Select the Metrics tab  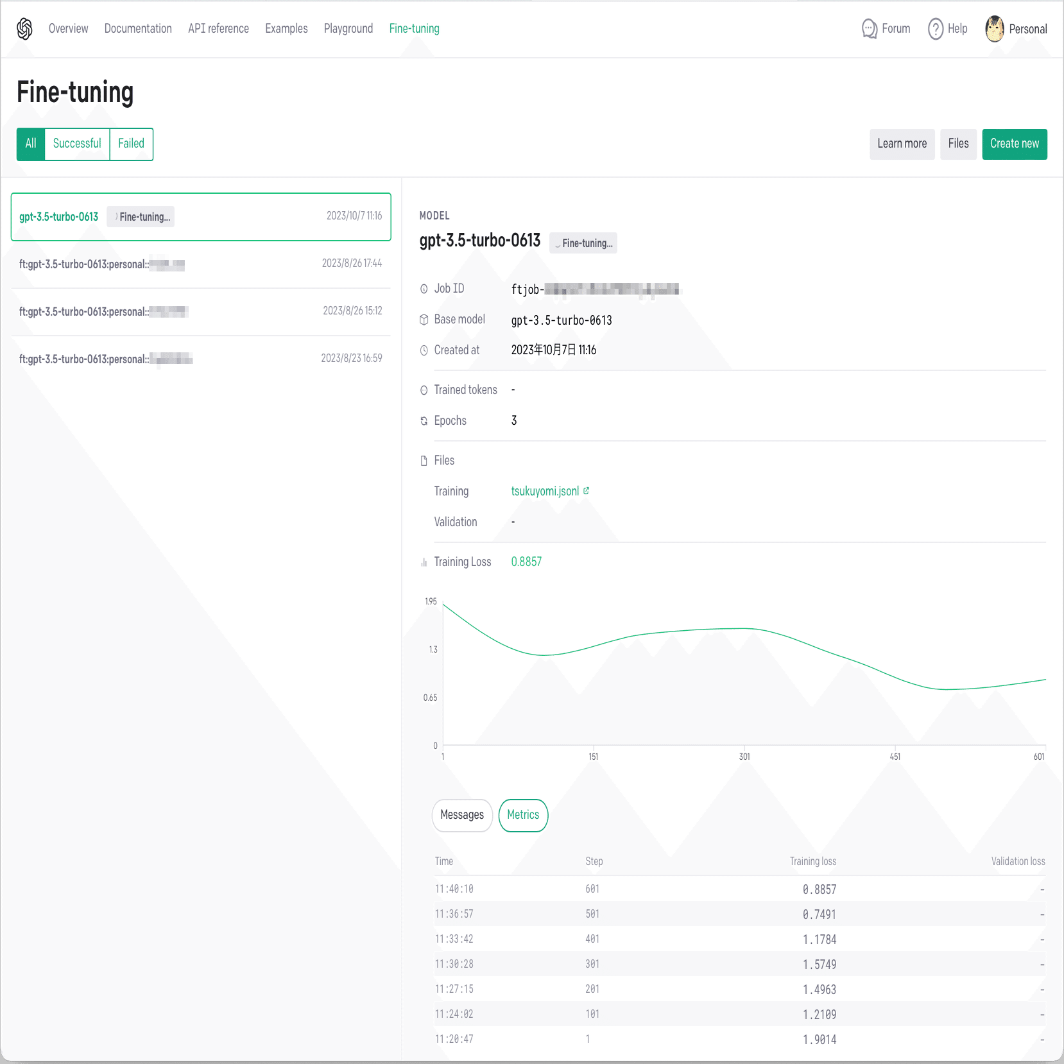click(x=523, y=815)
